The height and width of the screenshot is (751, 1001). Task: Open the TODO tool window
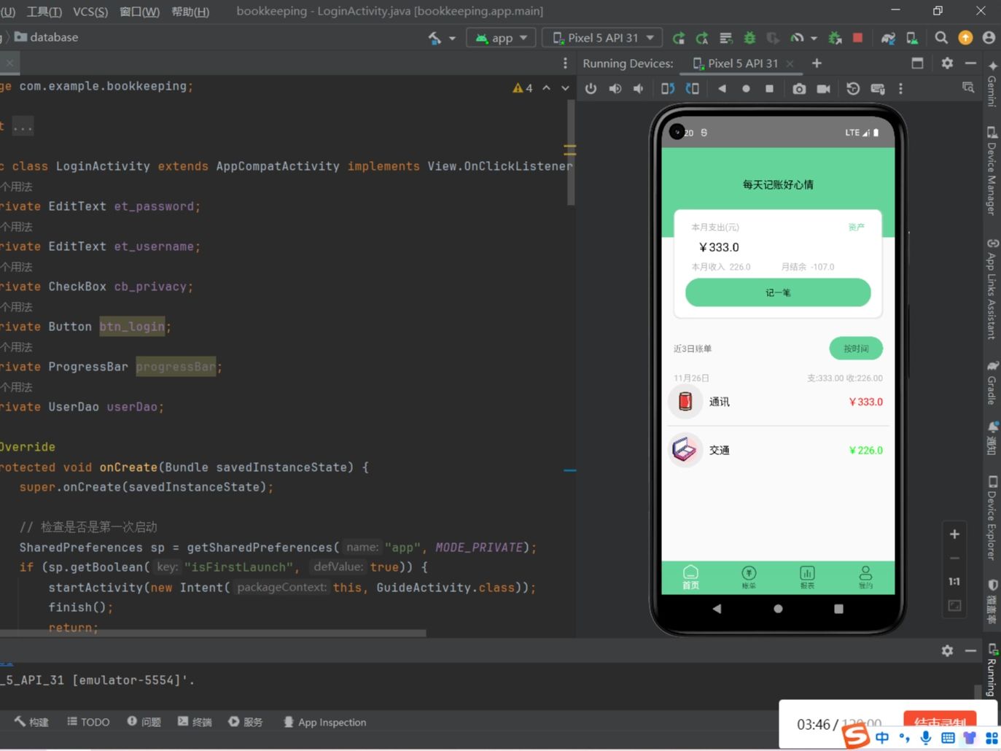88,722
